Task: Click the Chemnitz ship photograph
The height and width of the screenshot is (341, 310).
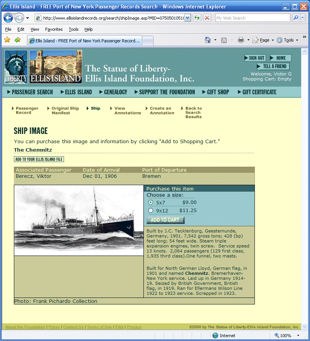Action: point(79,220)
